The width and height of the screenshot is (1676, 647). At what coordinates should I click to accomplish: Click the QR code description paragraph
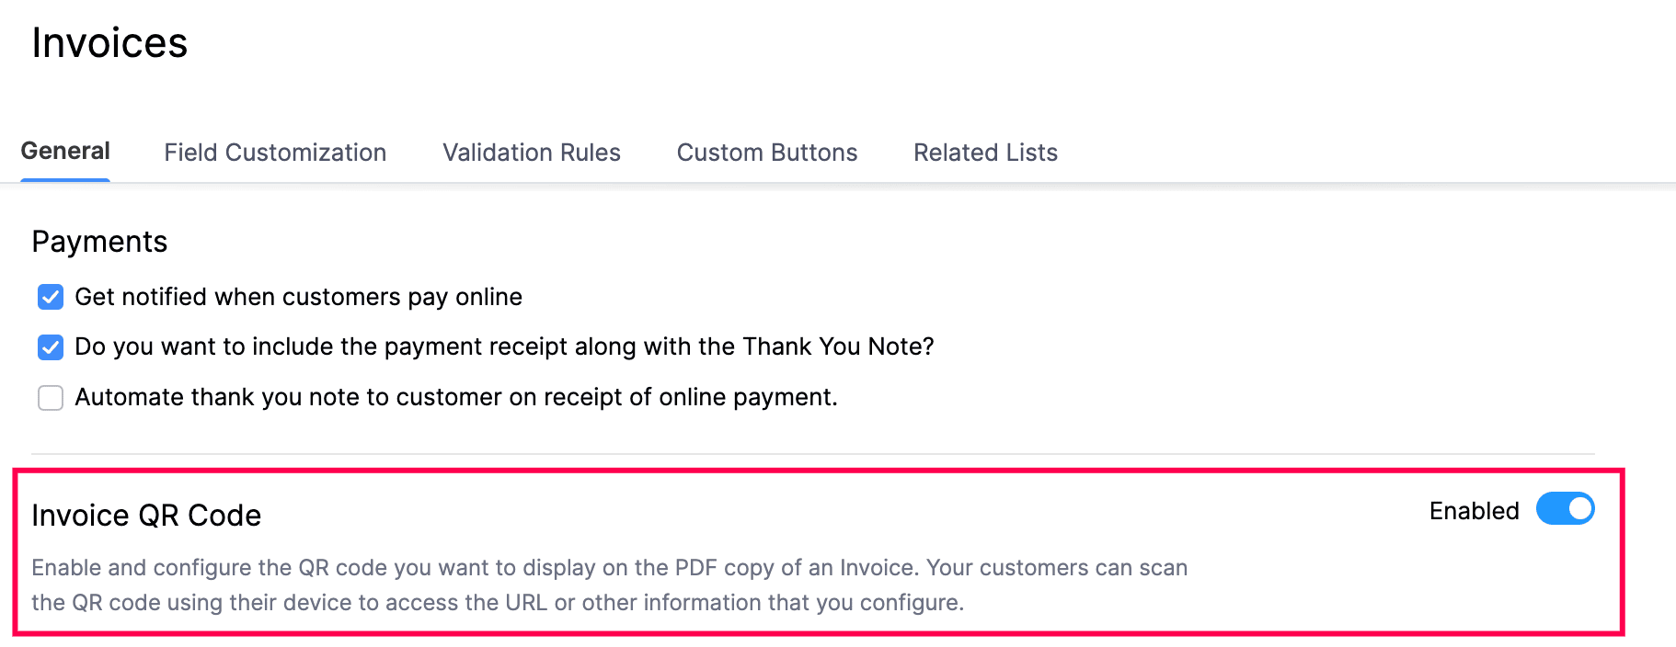609,585
